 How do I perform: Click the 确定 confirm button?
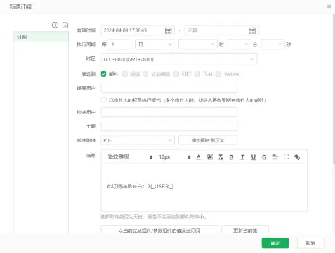275,243
